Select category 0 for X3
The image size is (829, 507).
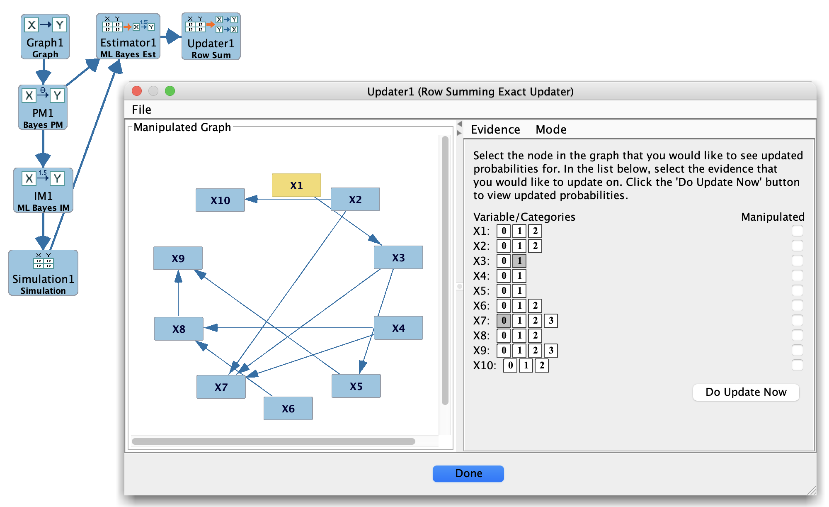(504, 261)
